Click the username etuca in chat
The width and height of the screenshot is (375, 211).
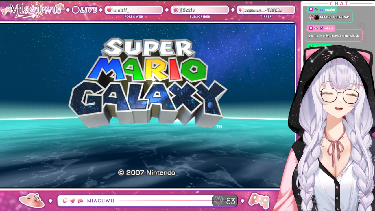tap(329, 28)
